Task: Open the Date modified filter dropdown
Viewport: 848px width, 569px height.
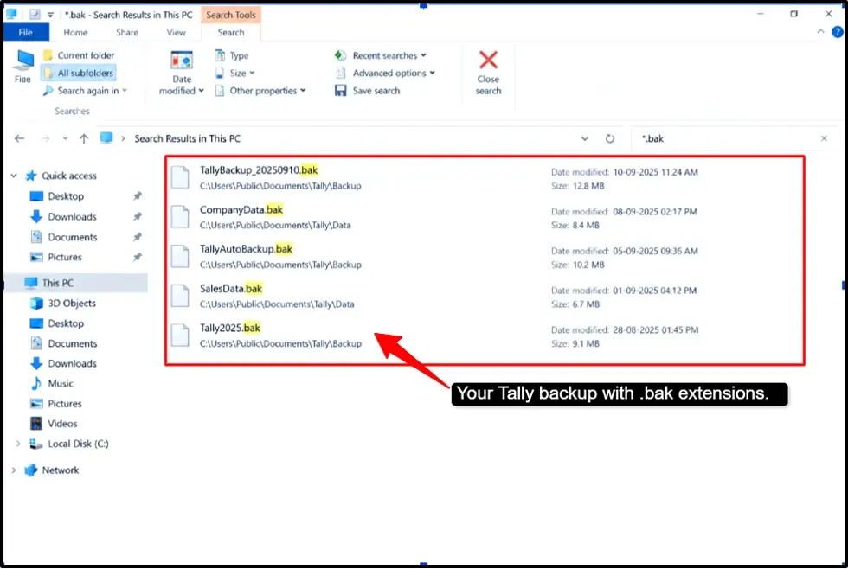Action: click(182, 73)
